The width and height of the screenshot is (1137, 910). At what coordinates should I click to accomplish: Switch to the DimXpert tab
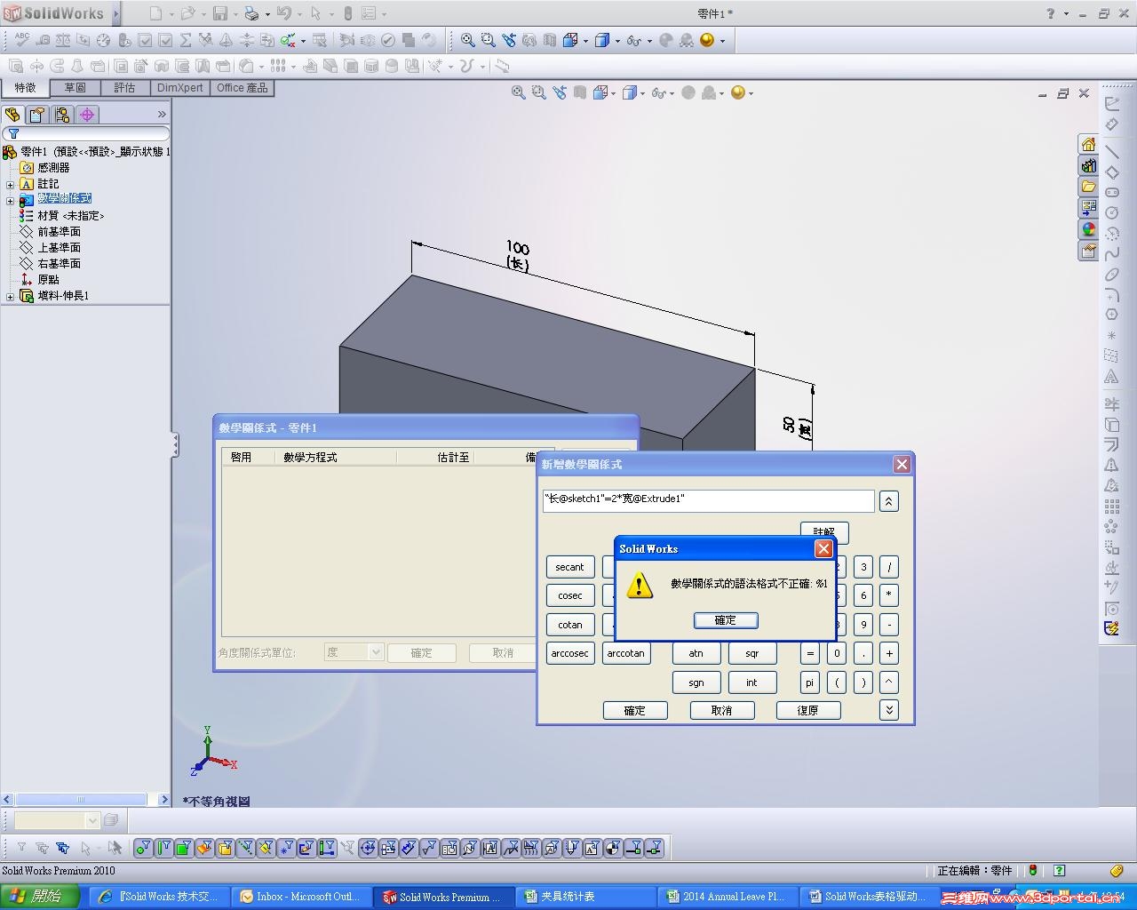coord(180,88)
